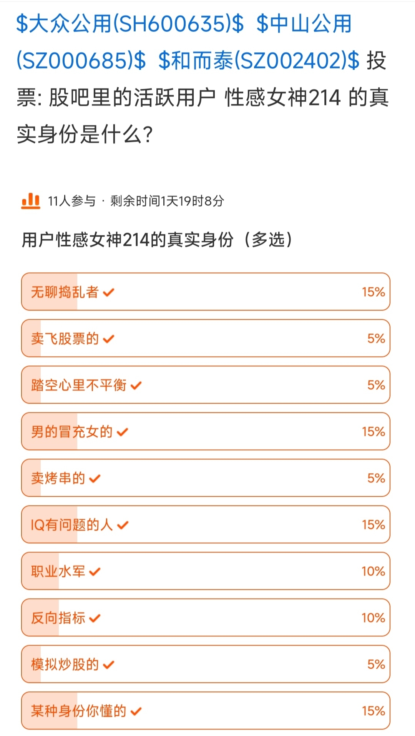Image resolution: width=415 pixels, height=736 pixels.
Task: Select the 卖烤串的 poll option
Action: 206,478
